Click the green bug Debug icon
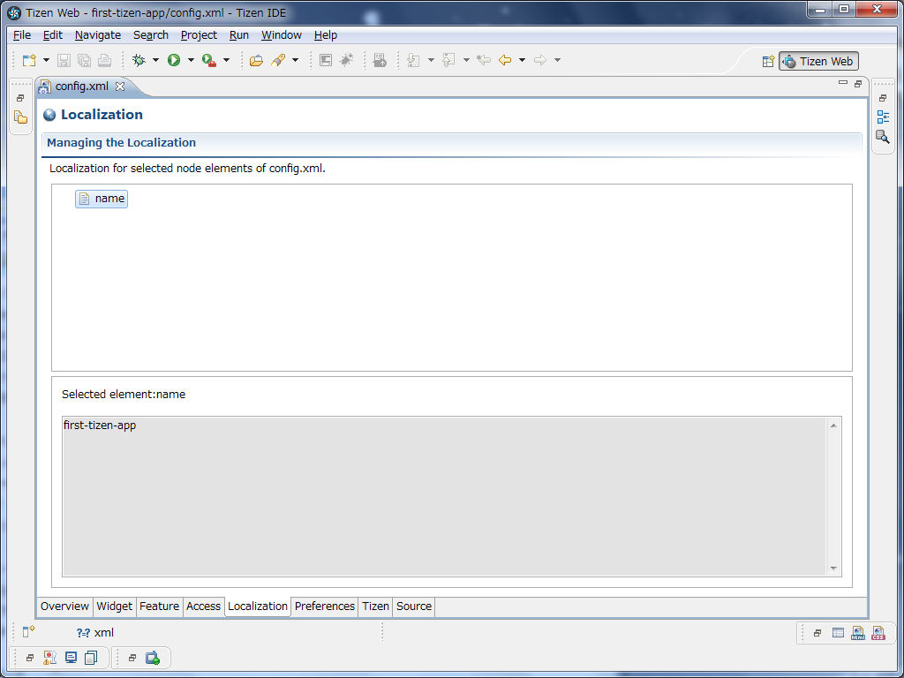The image size is (904, 678). coord(139,60)
